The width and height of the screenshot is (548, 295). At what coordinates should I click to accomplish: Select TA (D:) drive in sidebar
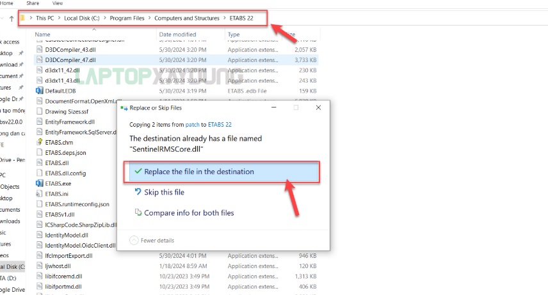tap(8, 278)
